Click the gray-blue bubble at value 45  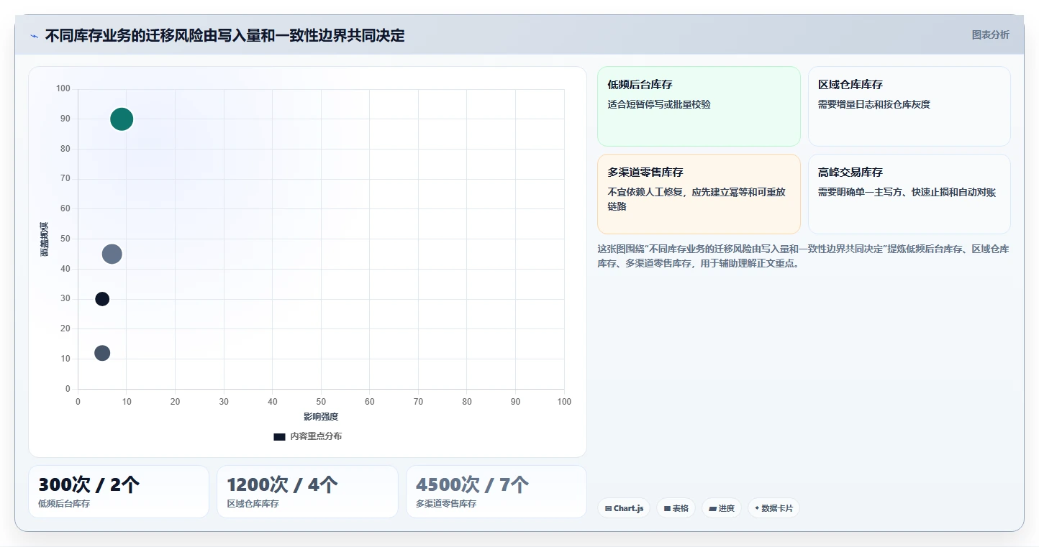click(112, 254)
